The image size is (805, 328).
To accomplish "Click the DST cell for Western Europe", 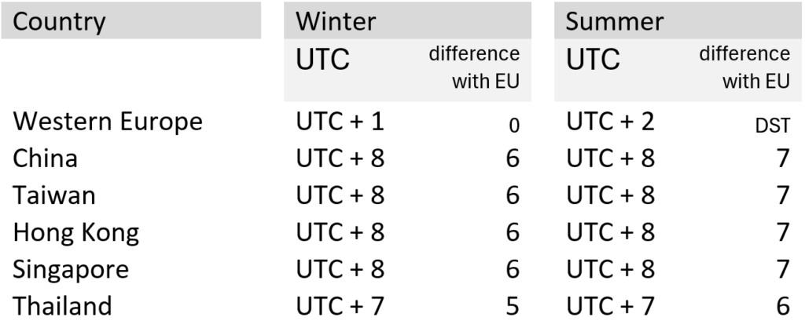I will click(772, 126).
